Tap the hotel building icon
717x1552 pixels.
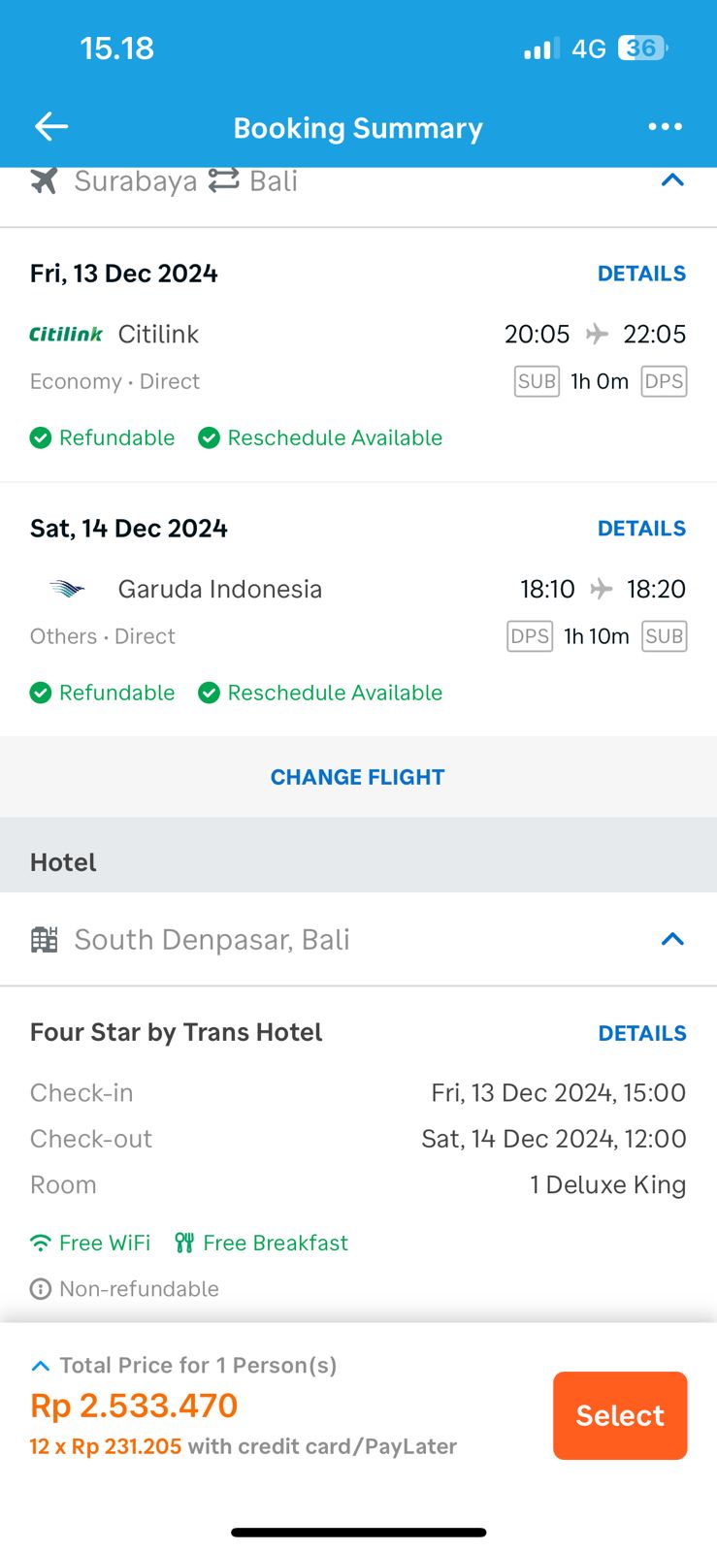(x=45, y=939)
